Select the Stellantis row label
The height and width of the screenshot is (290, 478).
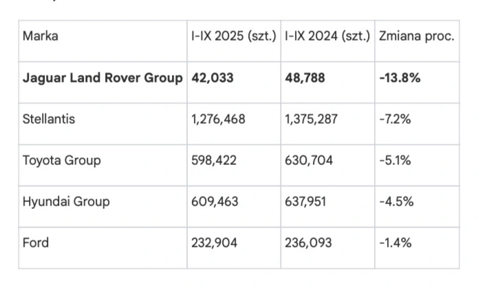click(49, 119)
